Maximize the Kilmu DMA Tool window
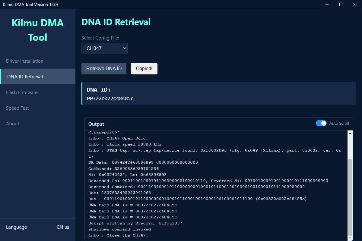The image size is (362, 241). pyautogui.click(x=341, y=5)
